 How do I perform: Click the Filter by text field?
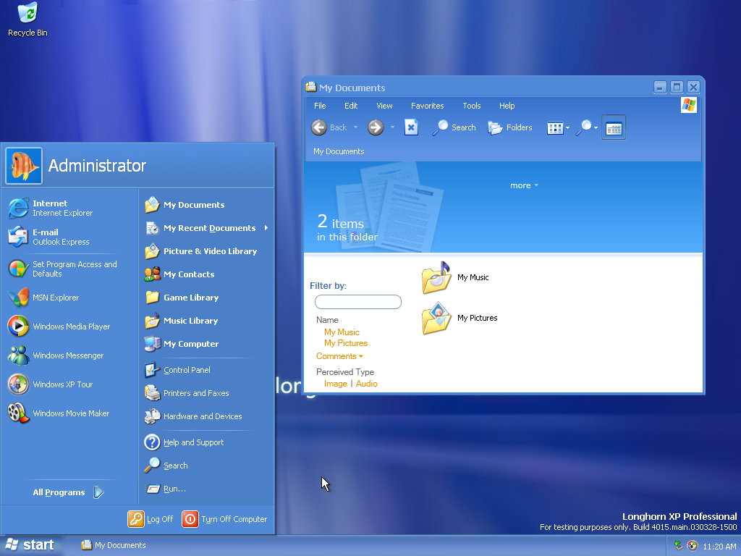coord(357,302)
